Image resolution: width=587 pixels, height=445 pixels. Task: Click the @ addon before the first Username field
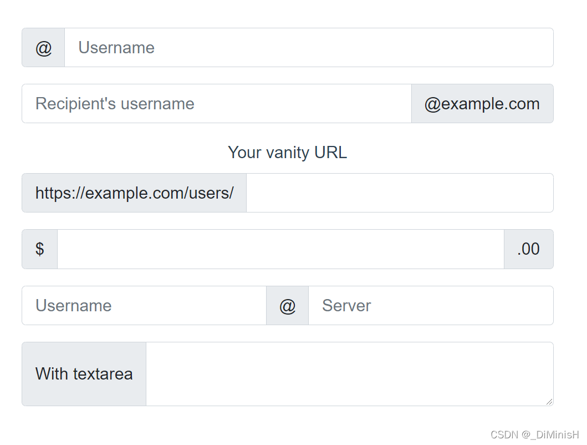(43, 48)
